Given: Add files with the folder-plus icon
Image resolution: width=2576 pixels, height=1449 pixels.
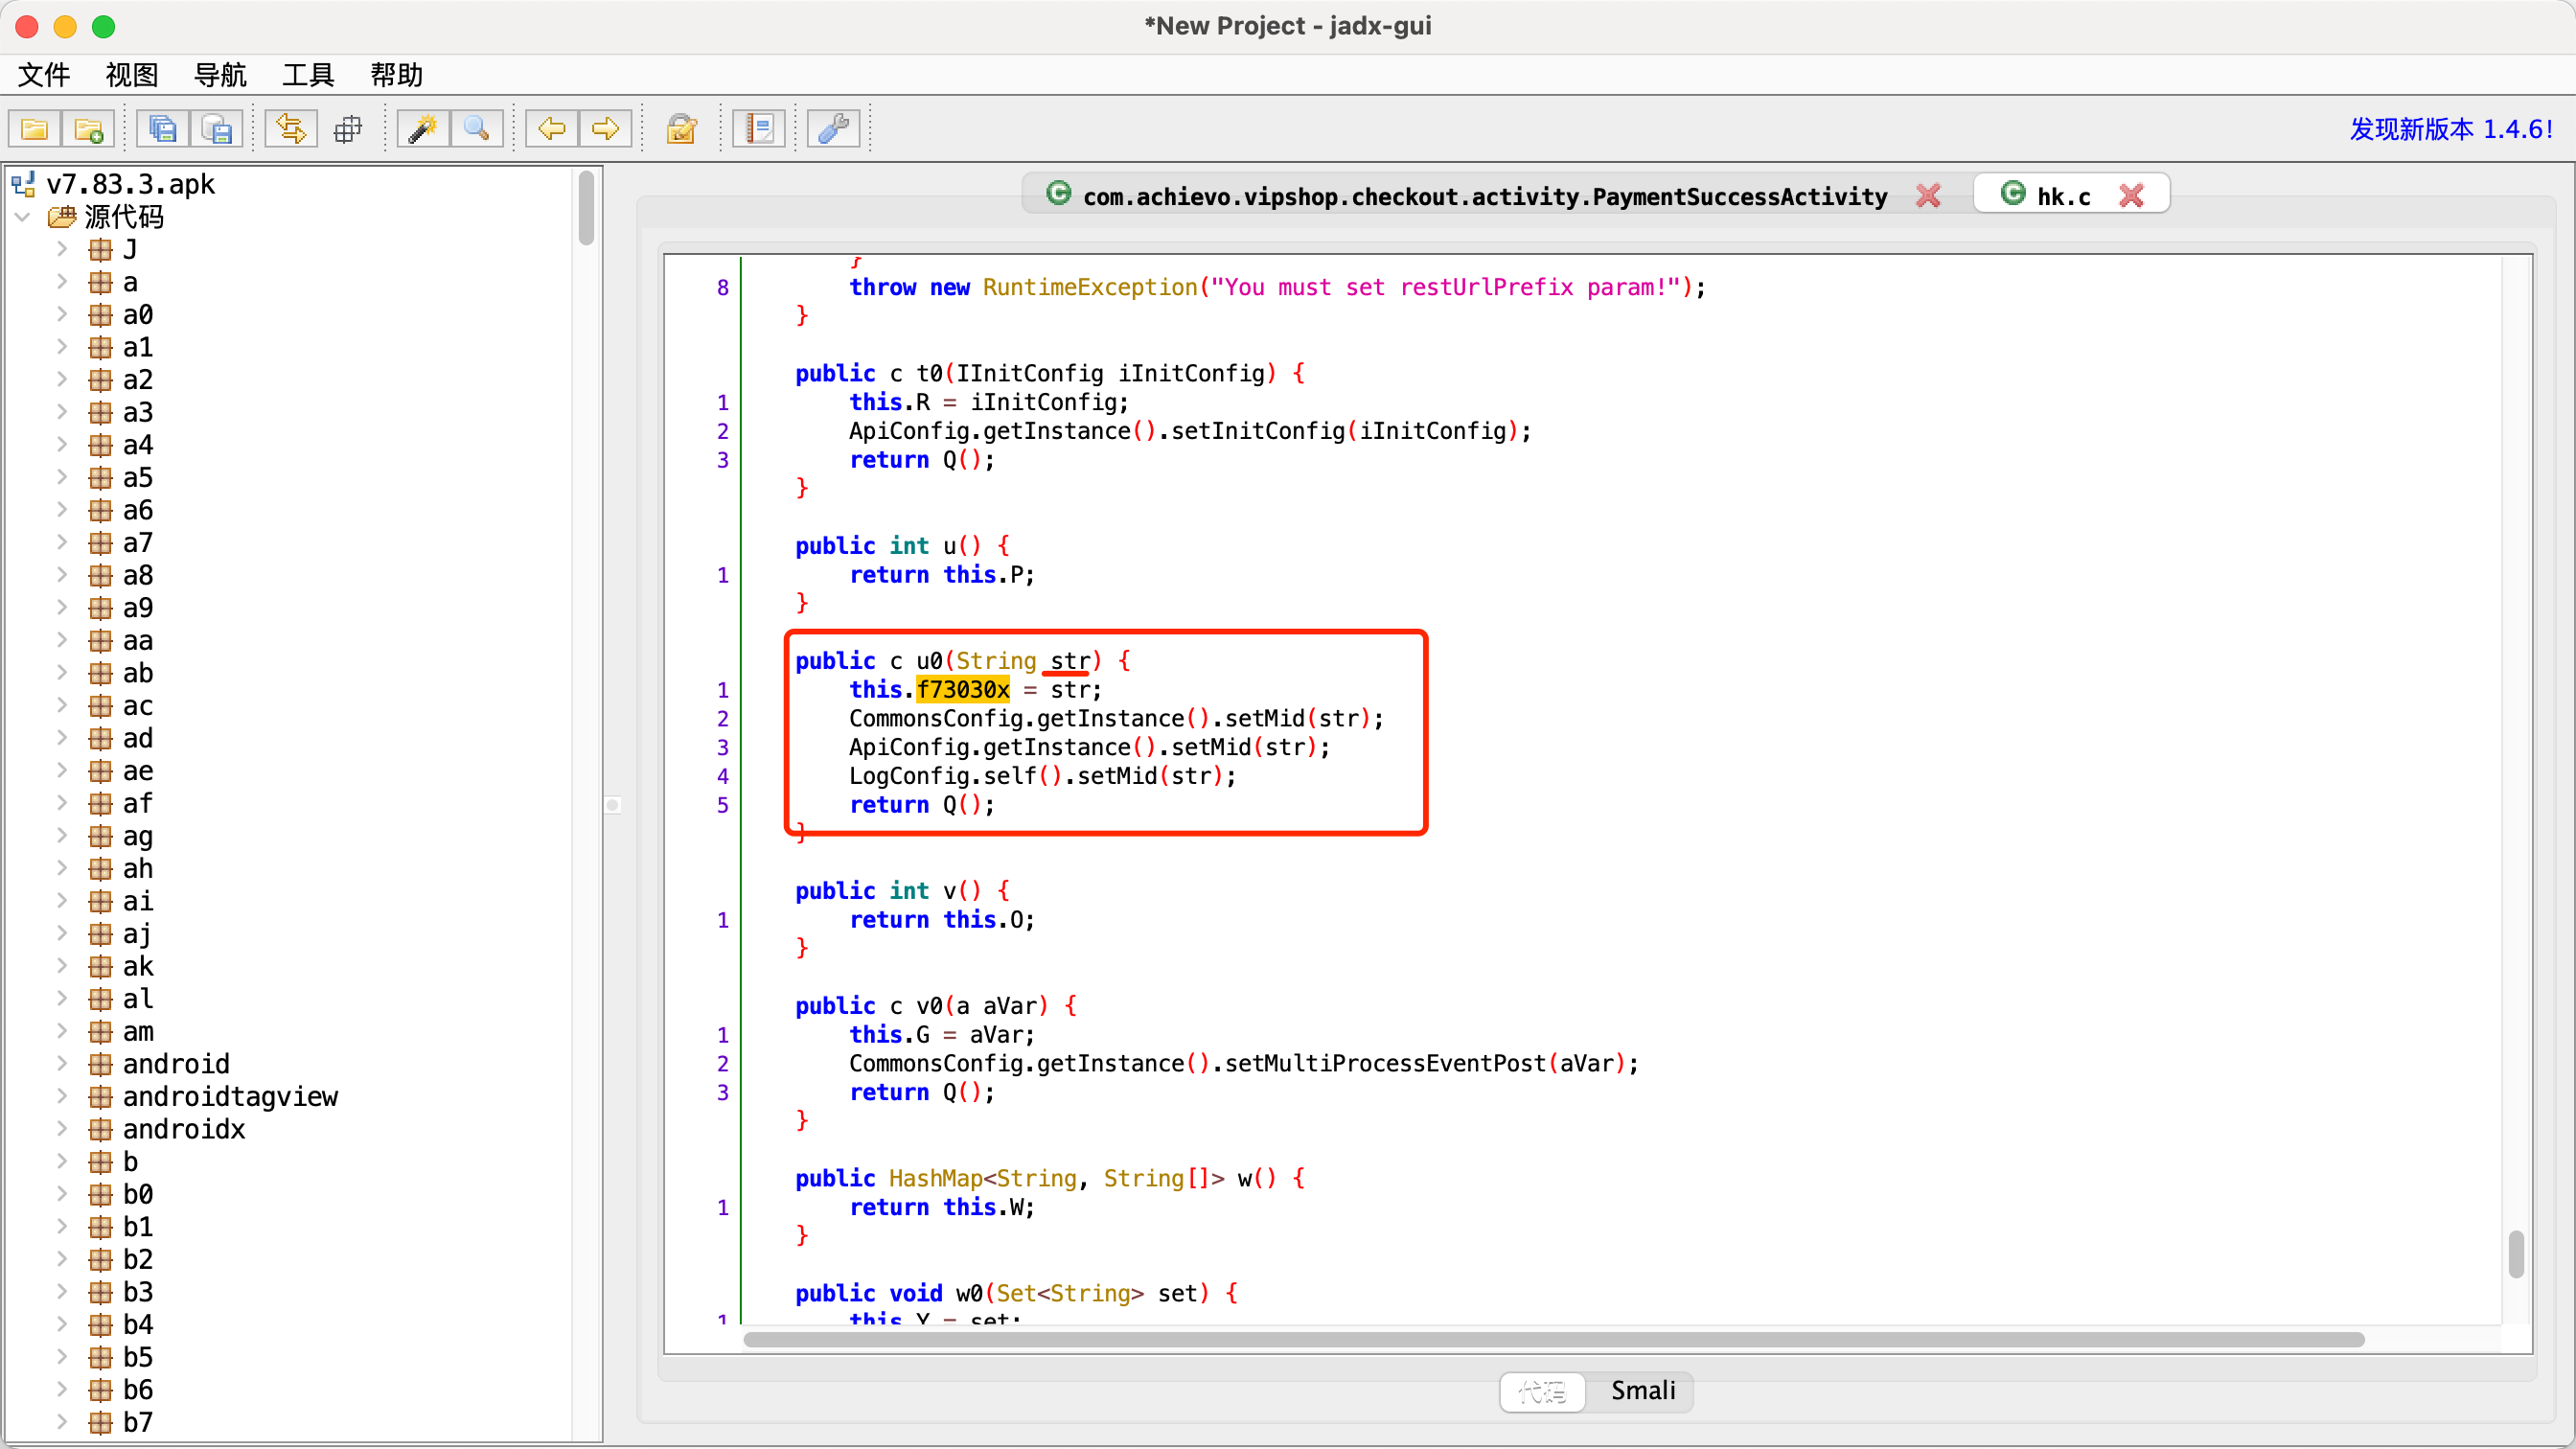Looking at the screenshot, I should pos(88,129).
